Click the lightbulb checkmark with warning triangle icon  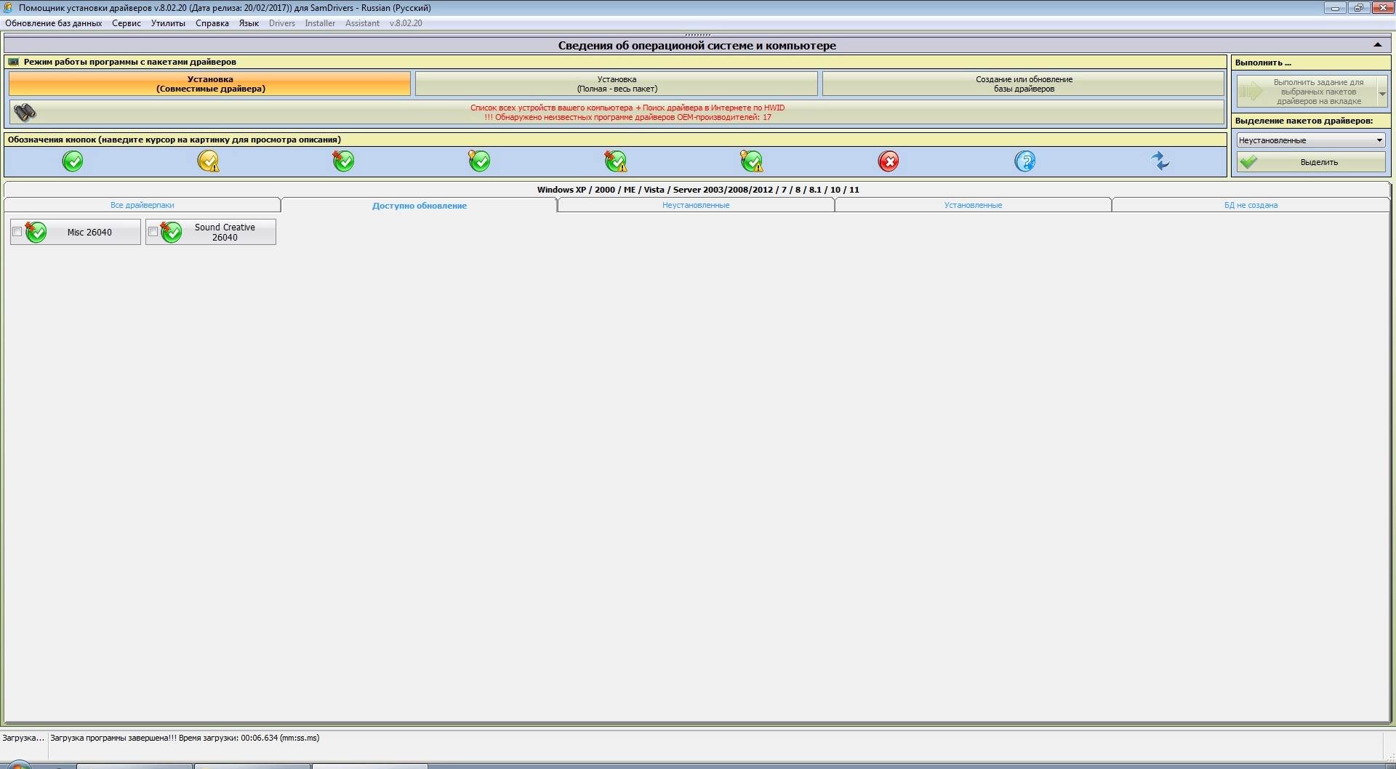[x=751, y=161]
